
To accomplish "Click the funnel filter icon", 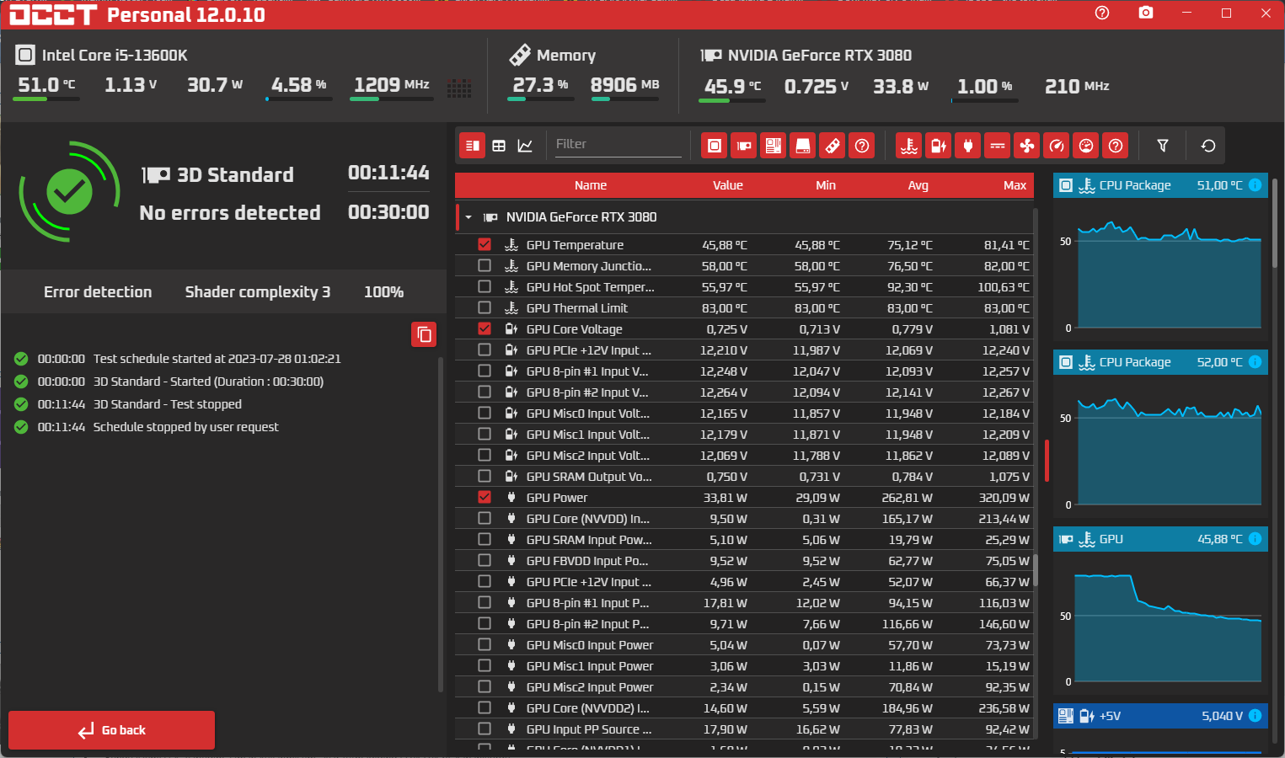I will (x=1163, y=146).
